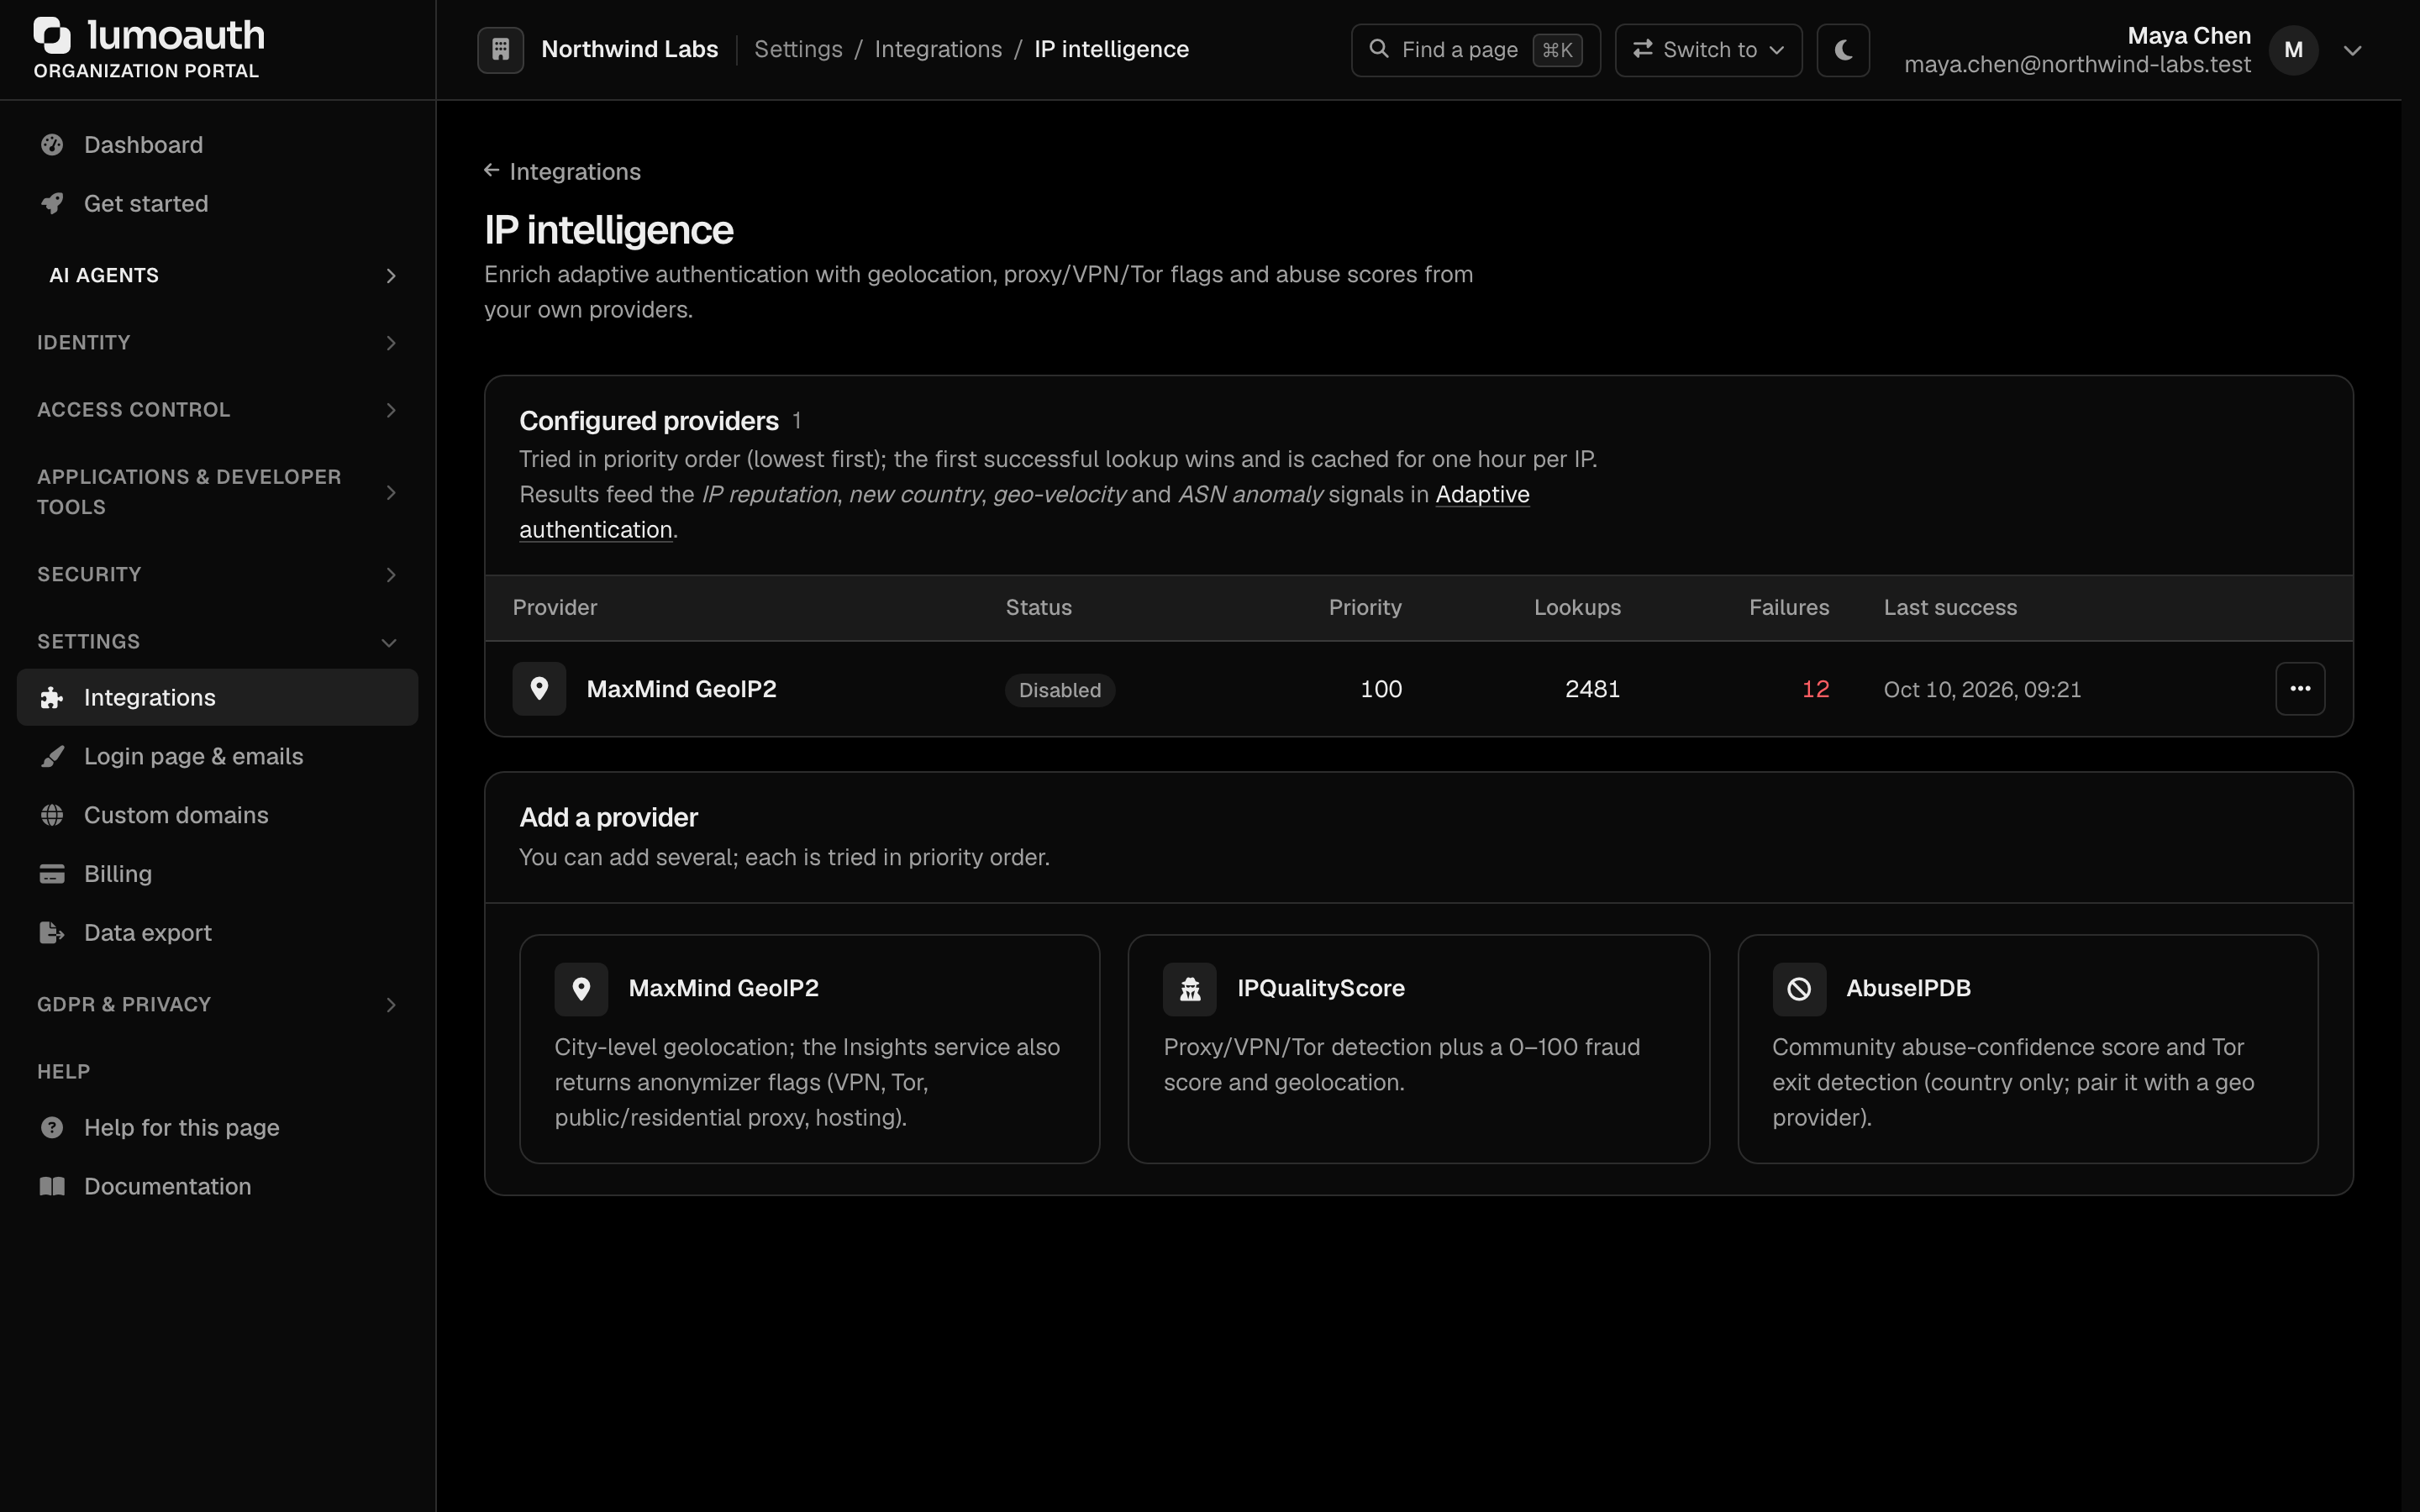The image size is (2420, 1512).
Task: Click the Integrations puzzle icon in sidebar
Action: [52, 698]
